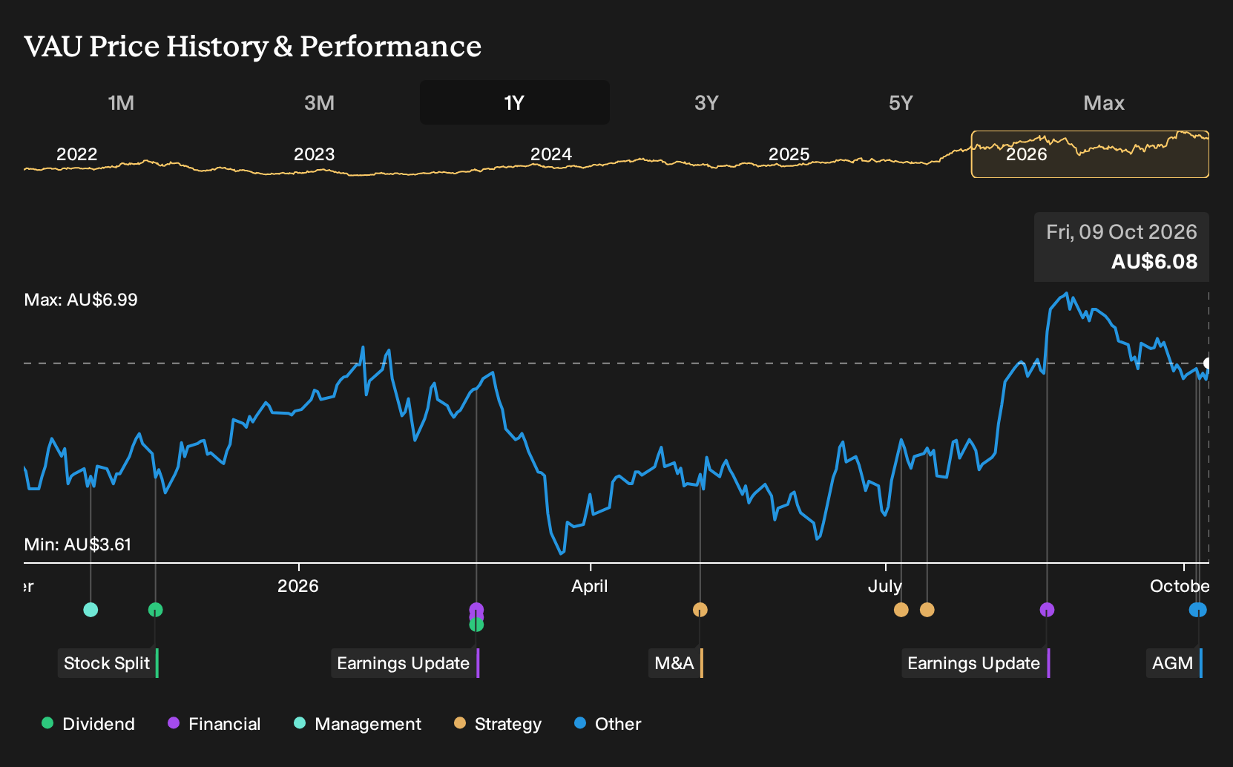Click the right orange Strategy dot below July

click(927, 610)
